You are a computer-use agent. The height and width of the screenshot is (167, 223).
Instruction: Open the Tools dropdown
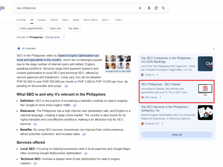pyautogui.click(x=119, y=20)
